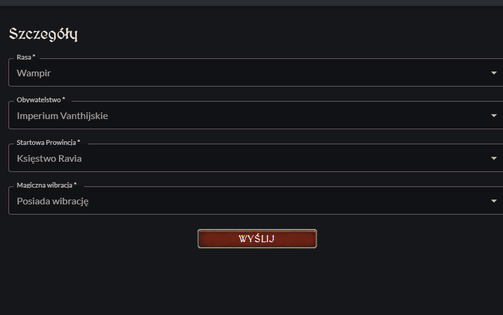Click the asterisk beside Rasa label
This screenshot has height=315, width=503.
(34, 56)
